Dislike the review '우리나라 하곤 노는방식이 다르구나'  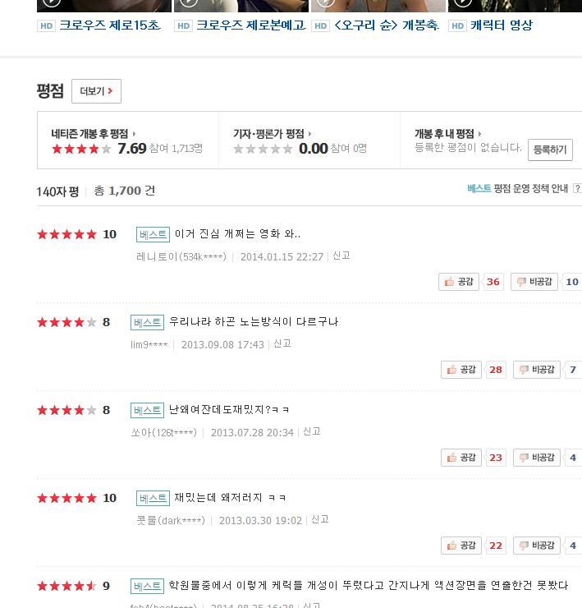coord(537,370)
